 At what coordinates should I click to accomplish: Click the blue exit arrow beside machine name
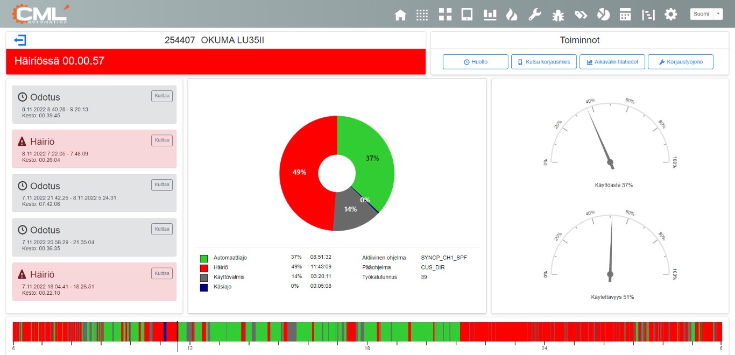tap(20, 40)
